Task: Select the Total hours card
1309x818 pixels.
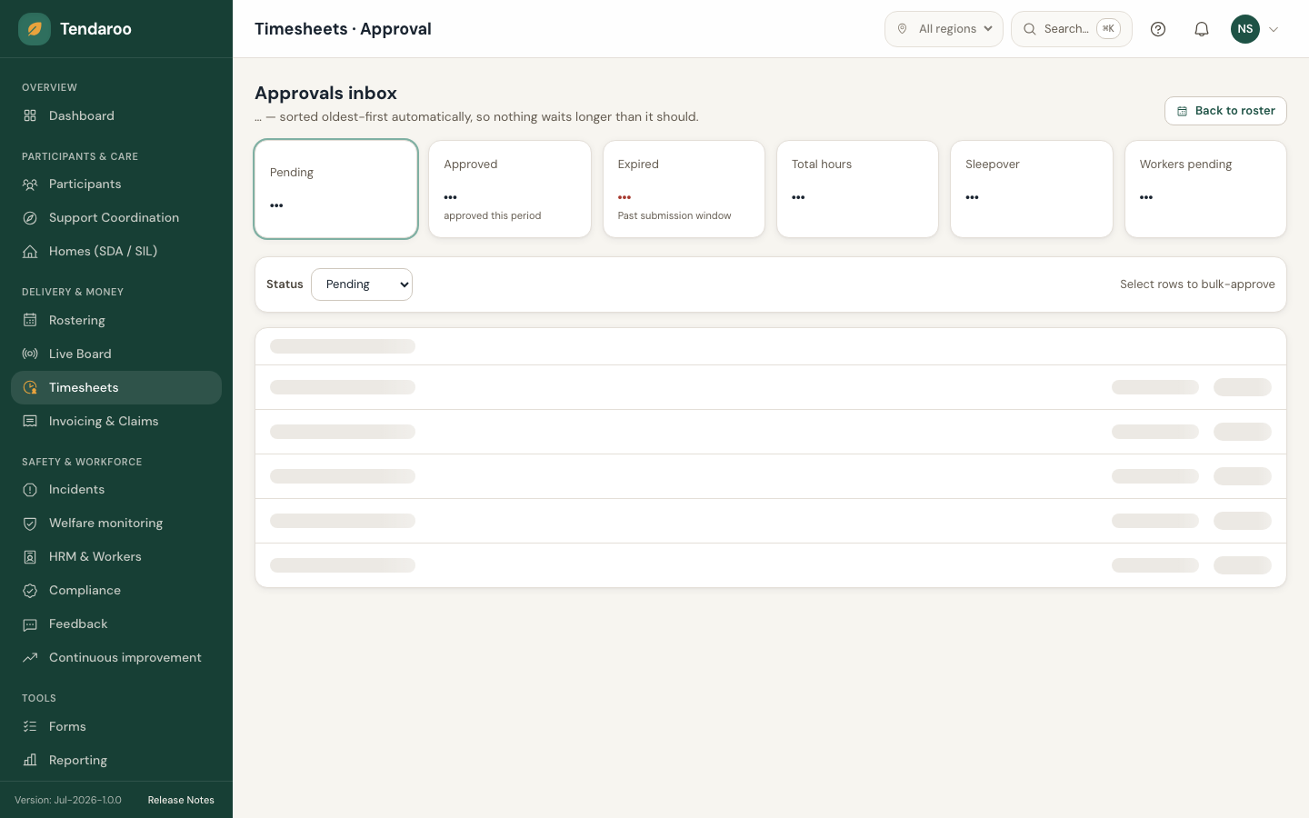Action: [857, 189]
